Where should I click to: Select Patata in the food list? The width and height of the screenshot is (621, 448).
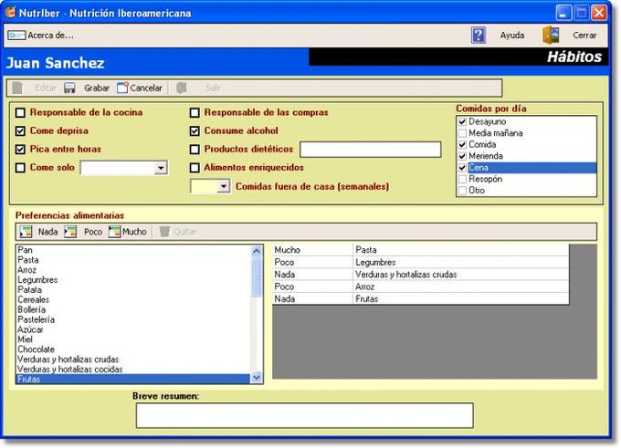133,290
